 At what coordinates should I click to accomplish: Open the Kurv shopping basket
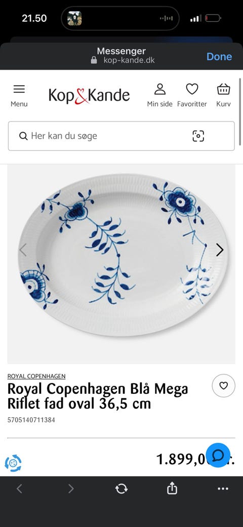click(x=223, y=89)
